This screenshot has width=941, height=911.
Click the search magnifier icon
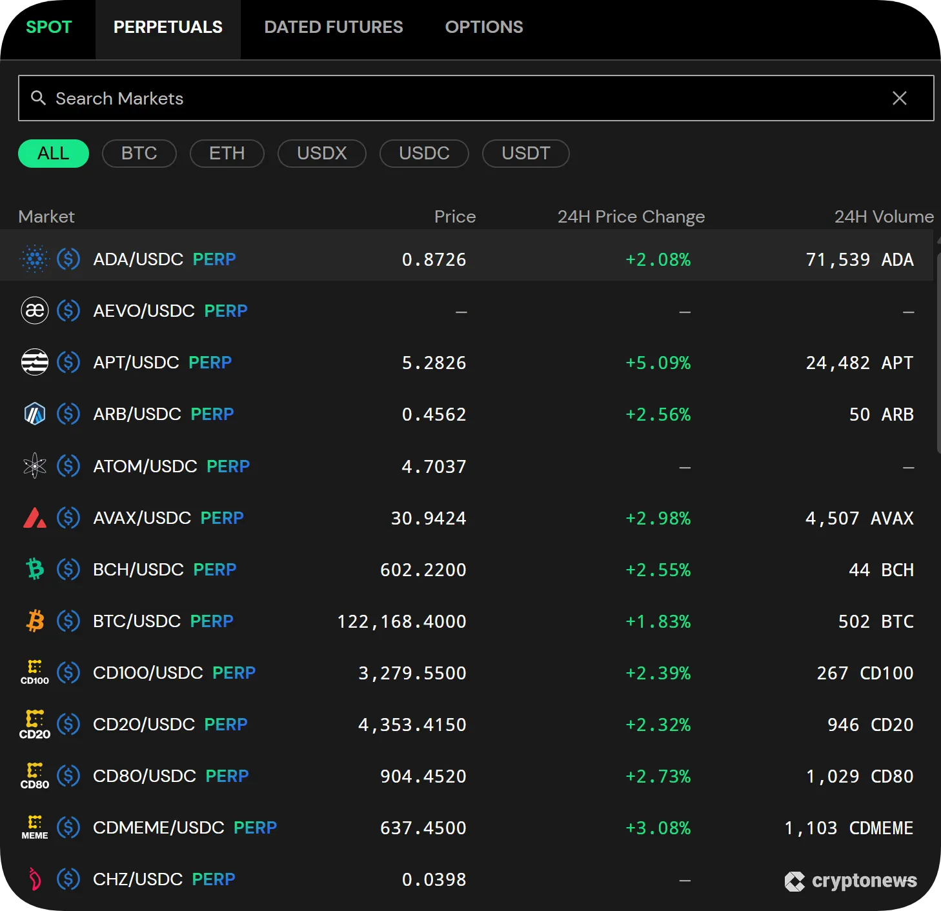39,98
